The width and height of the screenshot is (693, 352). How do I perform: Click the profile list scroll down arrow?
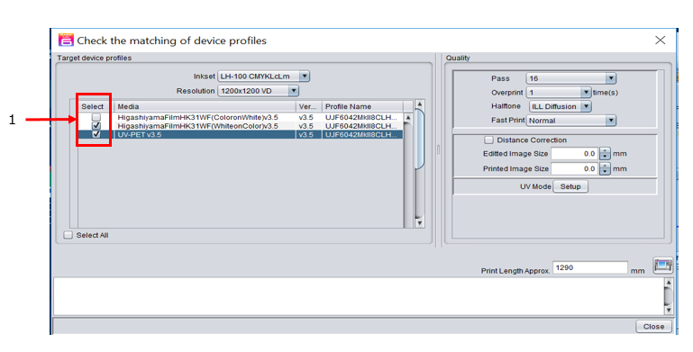point(420,223)
